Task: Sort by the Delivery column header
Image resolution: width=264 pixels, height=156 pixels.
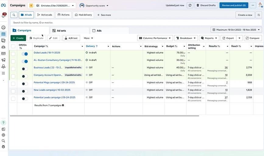Action: [x=92, y=46]
